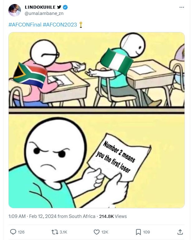Image resolution: width=191 pixels, height=240 pixels.
Task: Open the meme image in the tweet
Action: [97, 120]
